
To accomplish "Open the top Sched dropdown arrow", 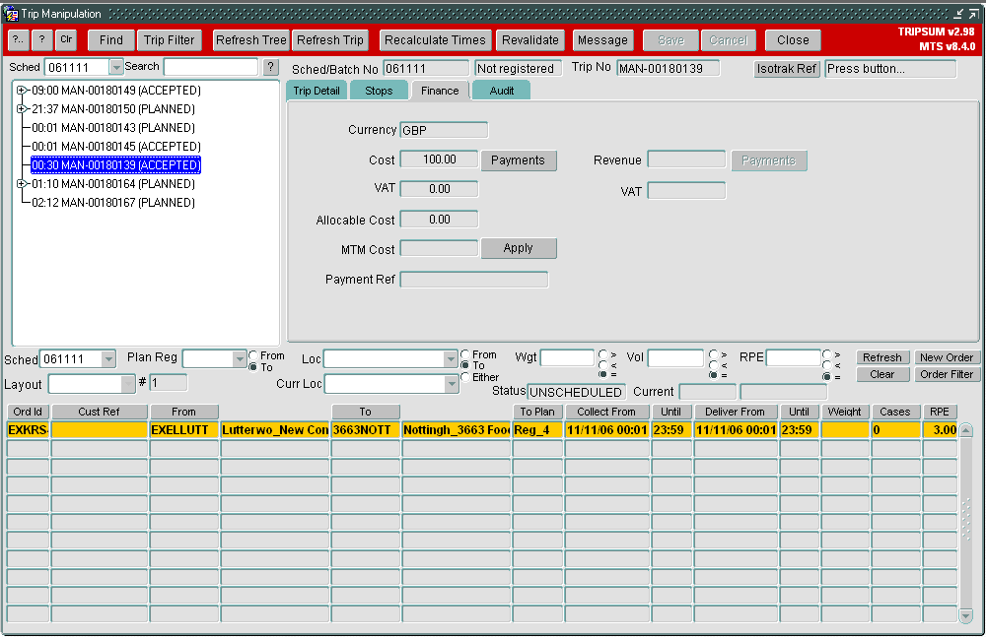I will 115,67.
